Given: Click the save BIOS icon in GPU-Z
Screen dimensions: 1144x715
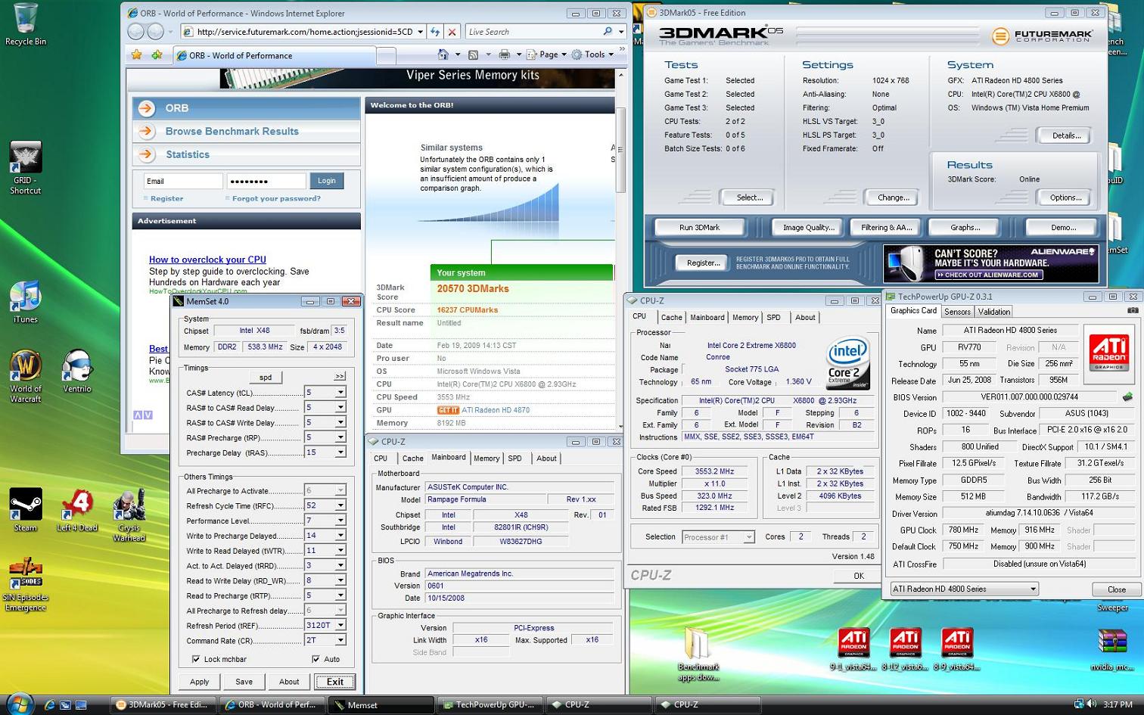Looking at the screenshot, I should pos(1127,396).
